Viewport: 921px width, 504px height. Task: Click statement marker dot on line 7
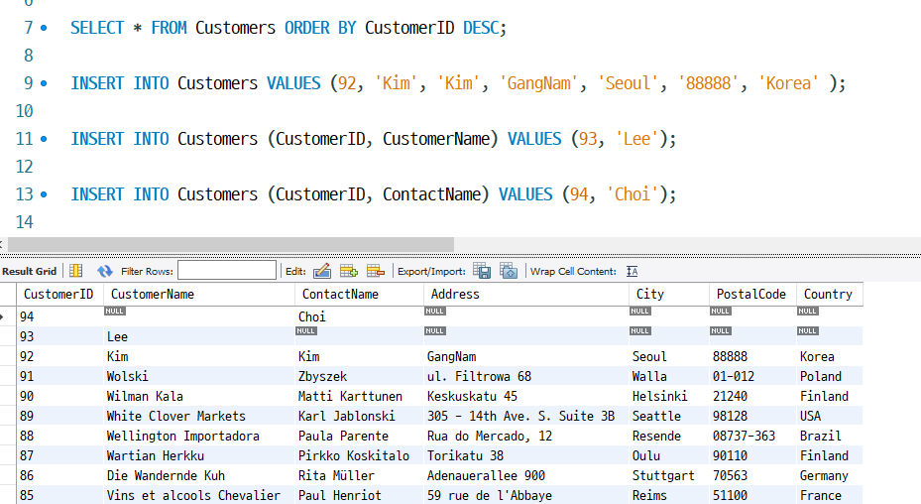click(44, 28)
